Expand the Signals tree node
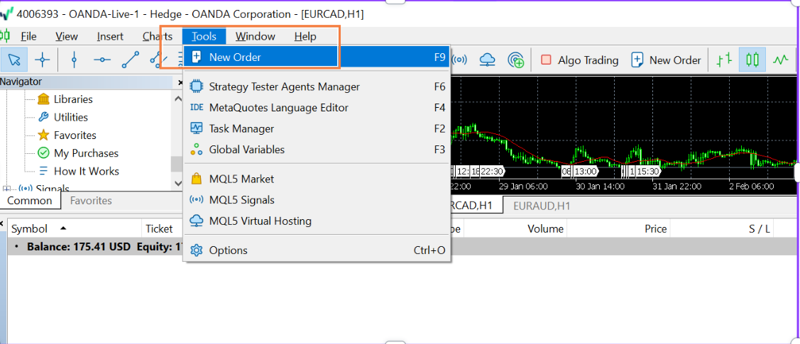Screen dimensions: 800x344 pyautogui.click(x=7, y=189)
